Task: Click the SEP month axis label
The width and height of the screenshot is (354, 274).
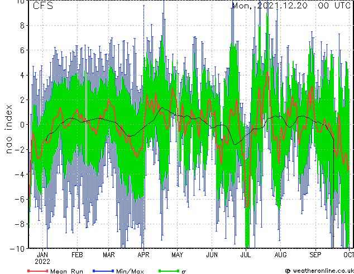Action: (x=315, y=255)
